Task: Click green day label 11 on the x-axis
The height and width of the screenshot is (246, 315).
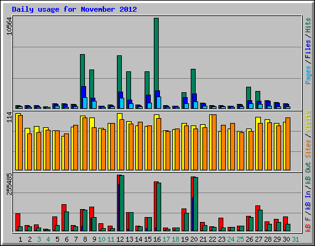Action: click(111, 239)
